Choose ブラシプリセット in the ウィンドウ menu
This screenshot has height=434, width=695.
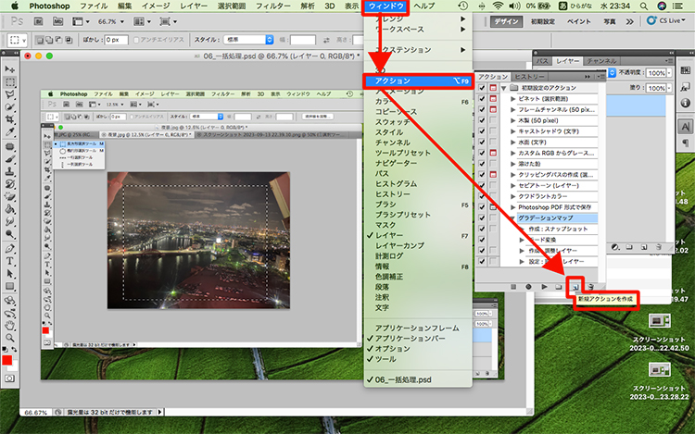coord(402,215)
